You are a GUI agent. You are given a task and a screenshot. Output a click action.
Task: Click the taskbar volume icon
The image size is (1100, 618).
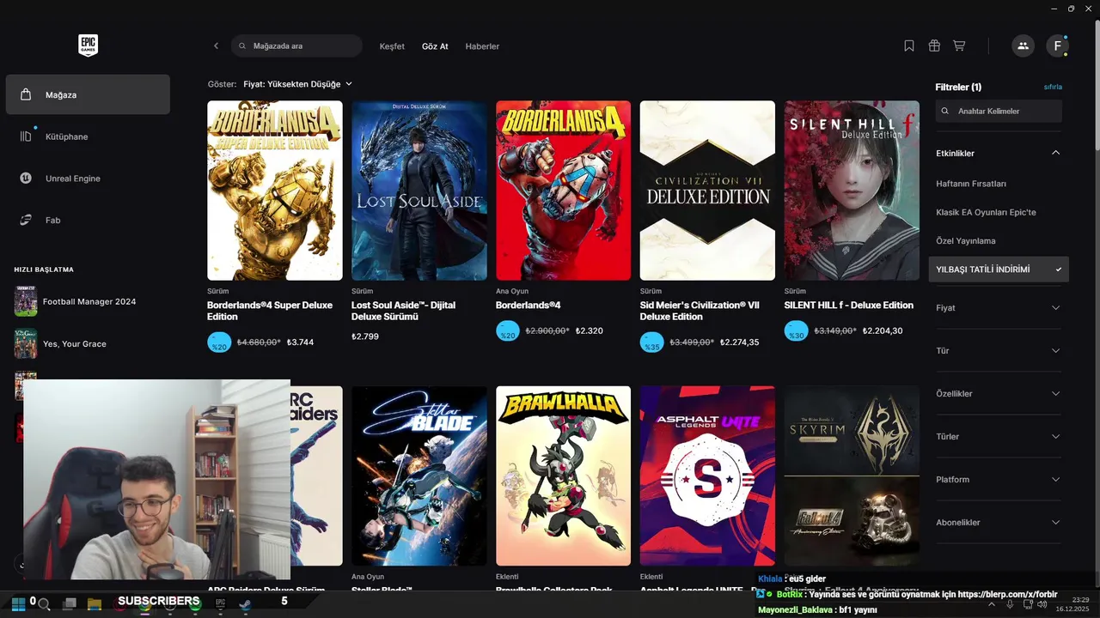pyautogui.click(x=1042, y=604)
